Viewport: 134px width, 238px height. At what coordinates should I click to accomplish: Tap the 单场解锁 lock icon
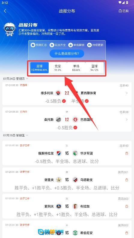pyautogui.click(x=71, y=45)
